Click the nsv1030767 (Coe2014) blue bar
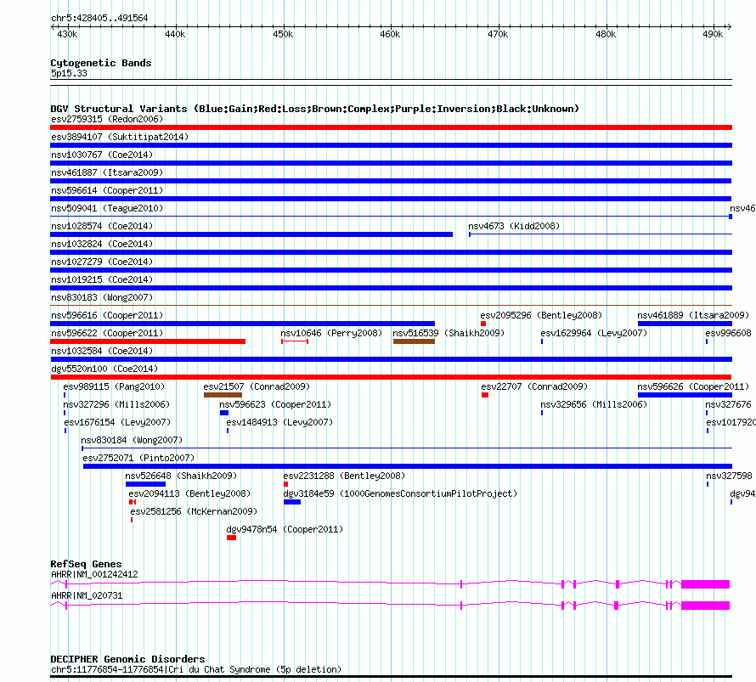Screen dimensions: 756x682 (x=391, y=163)
